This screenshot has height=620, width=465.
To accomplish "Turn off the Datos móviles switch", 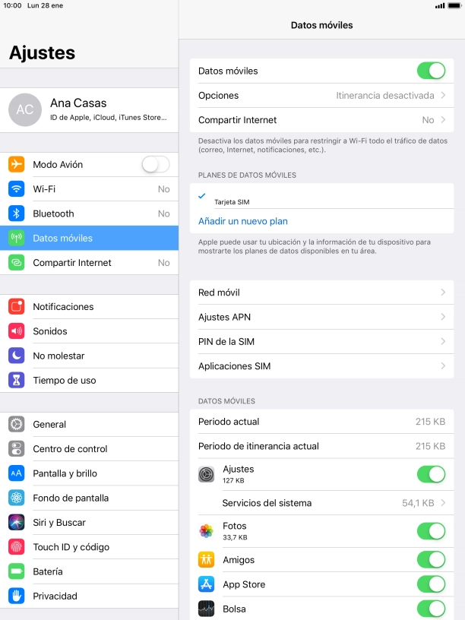I will pos(431,71).
